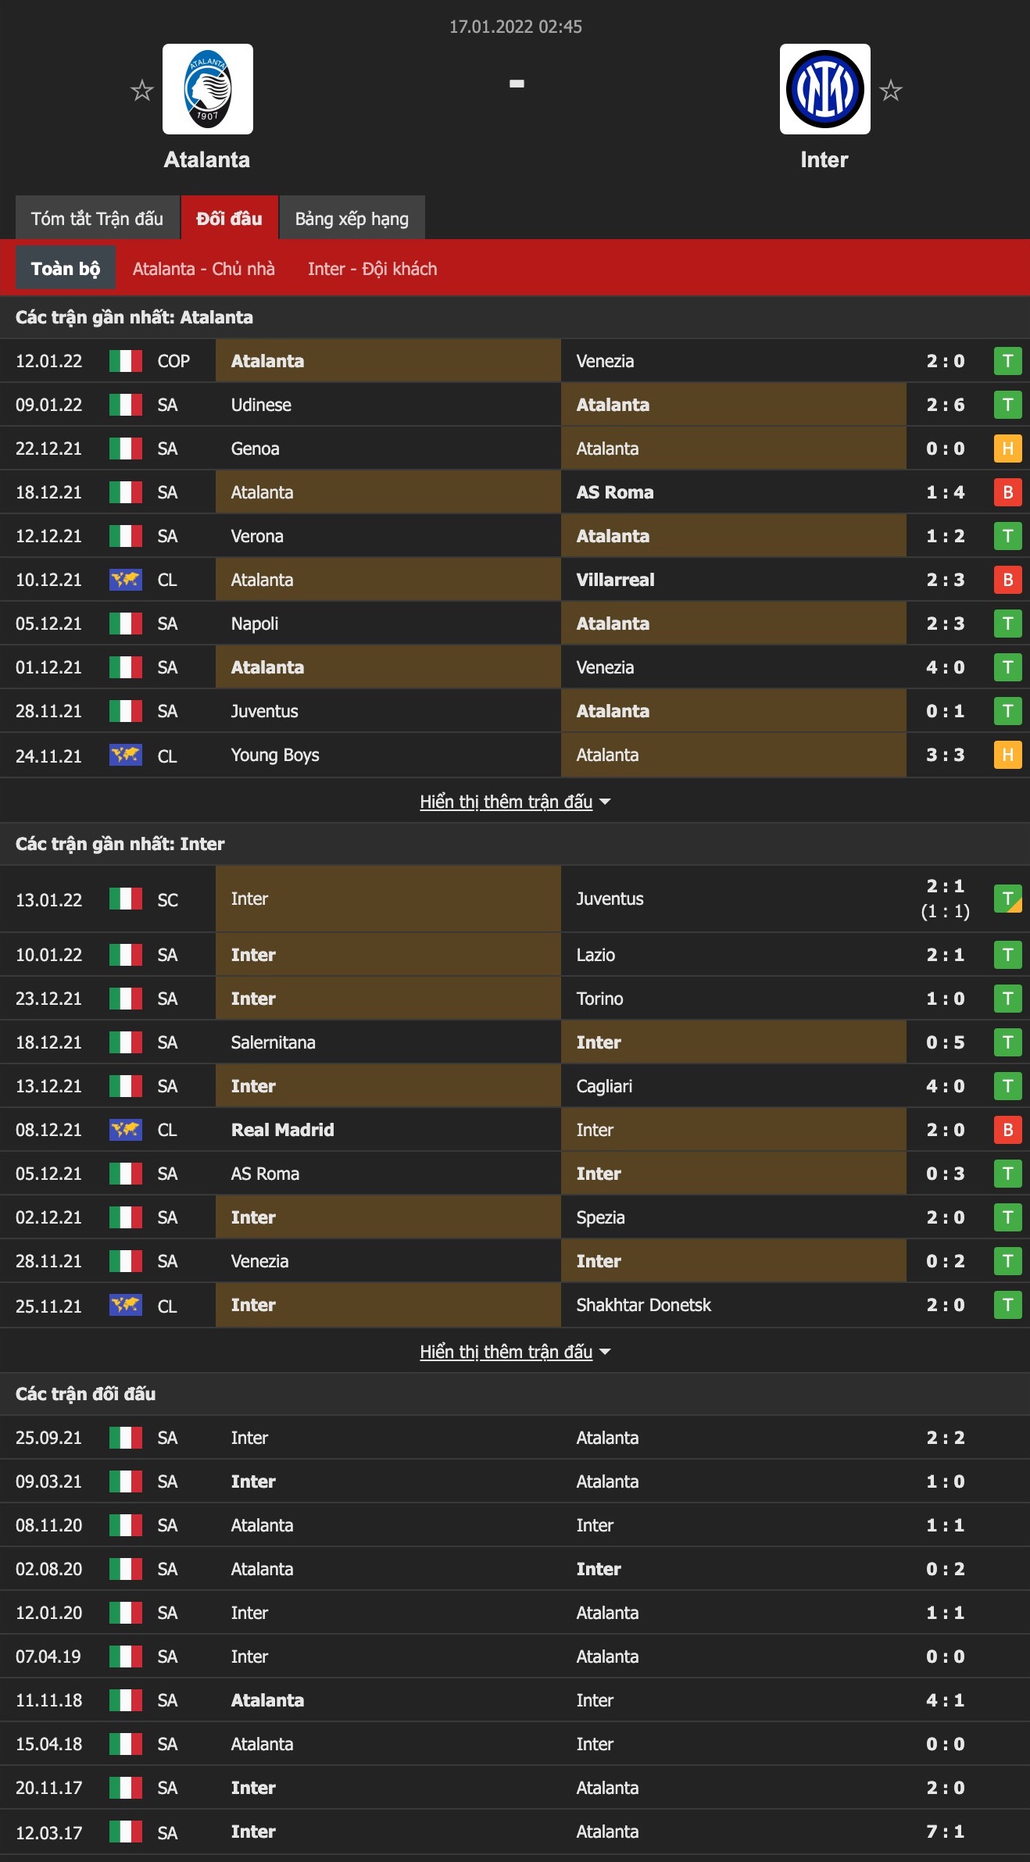
Task: Filter by Atalanta - Chủ nhà
Action: pos(204,269)
